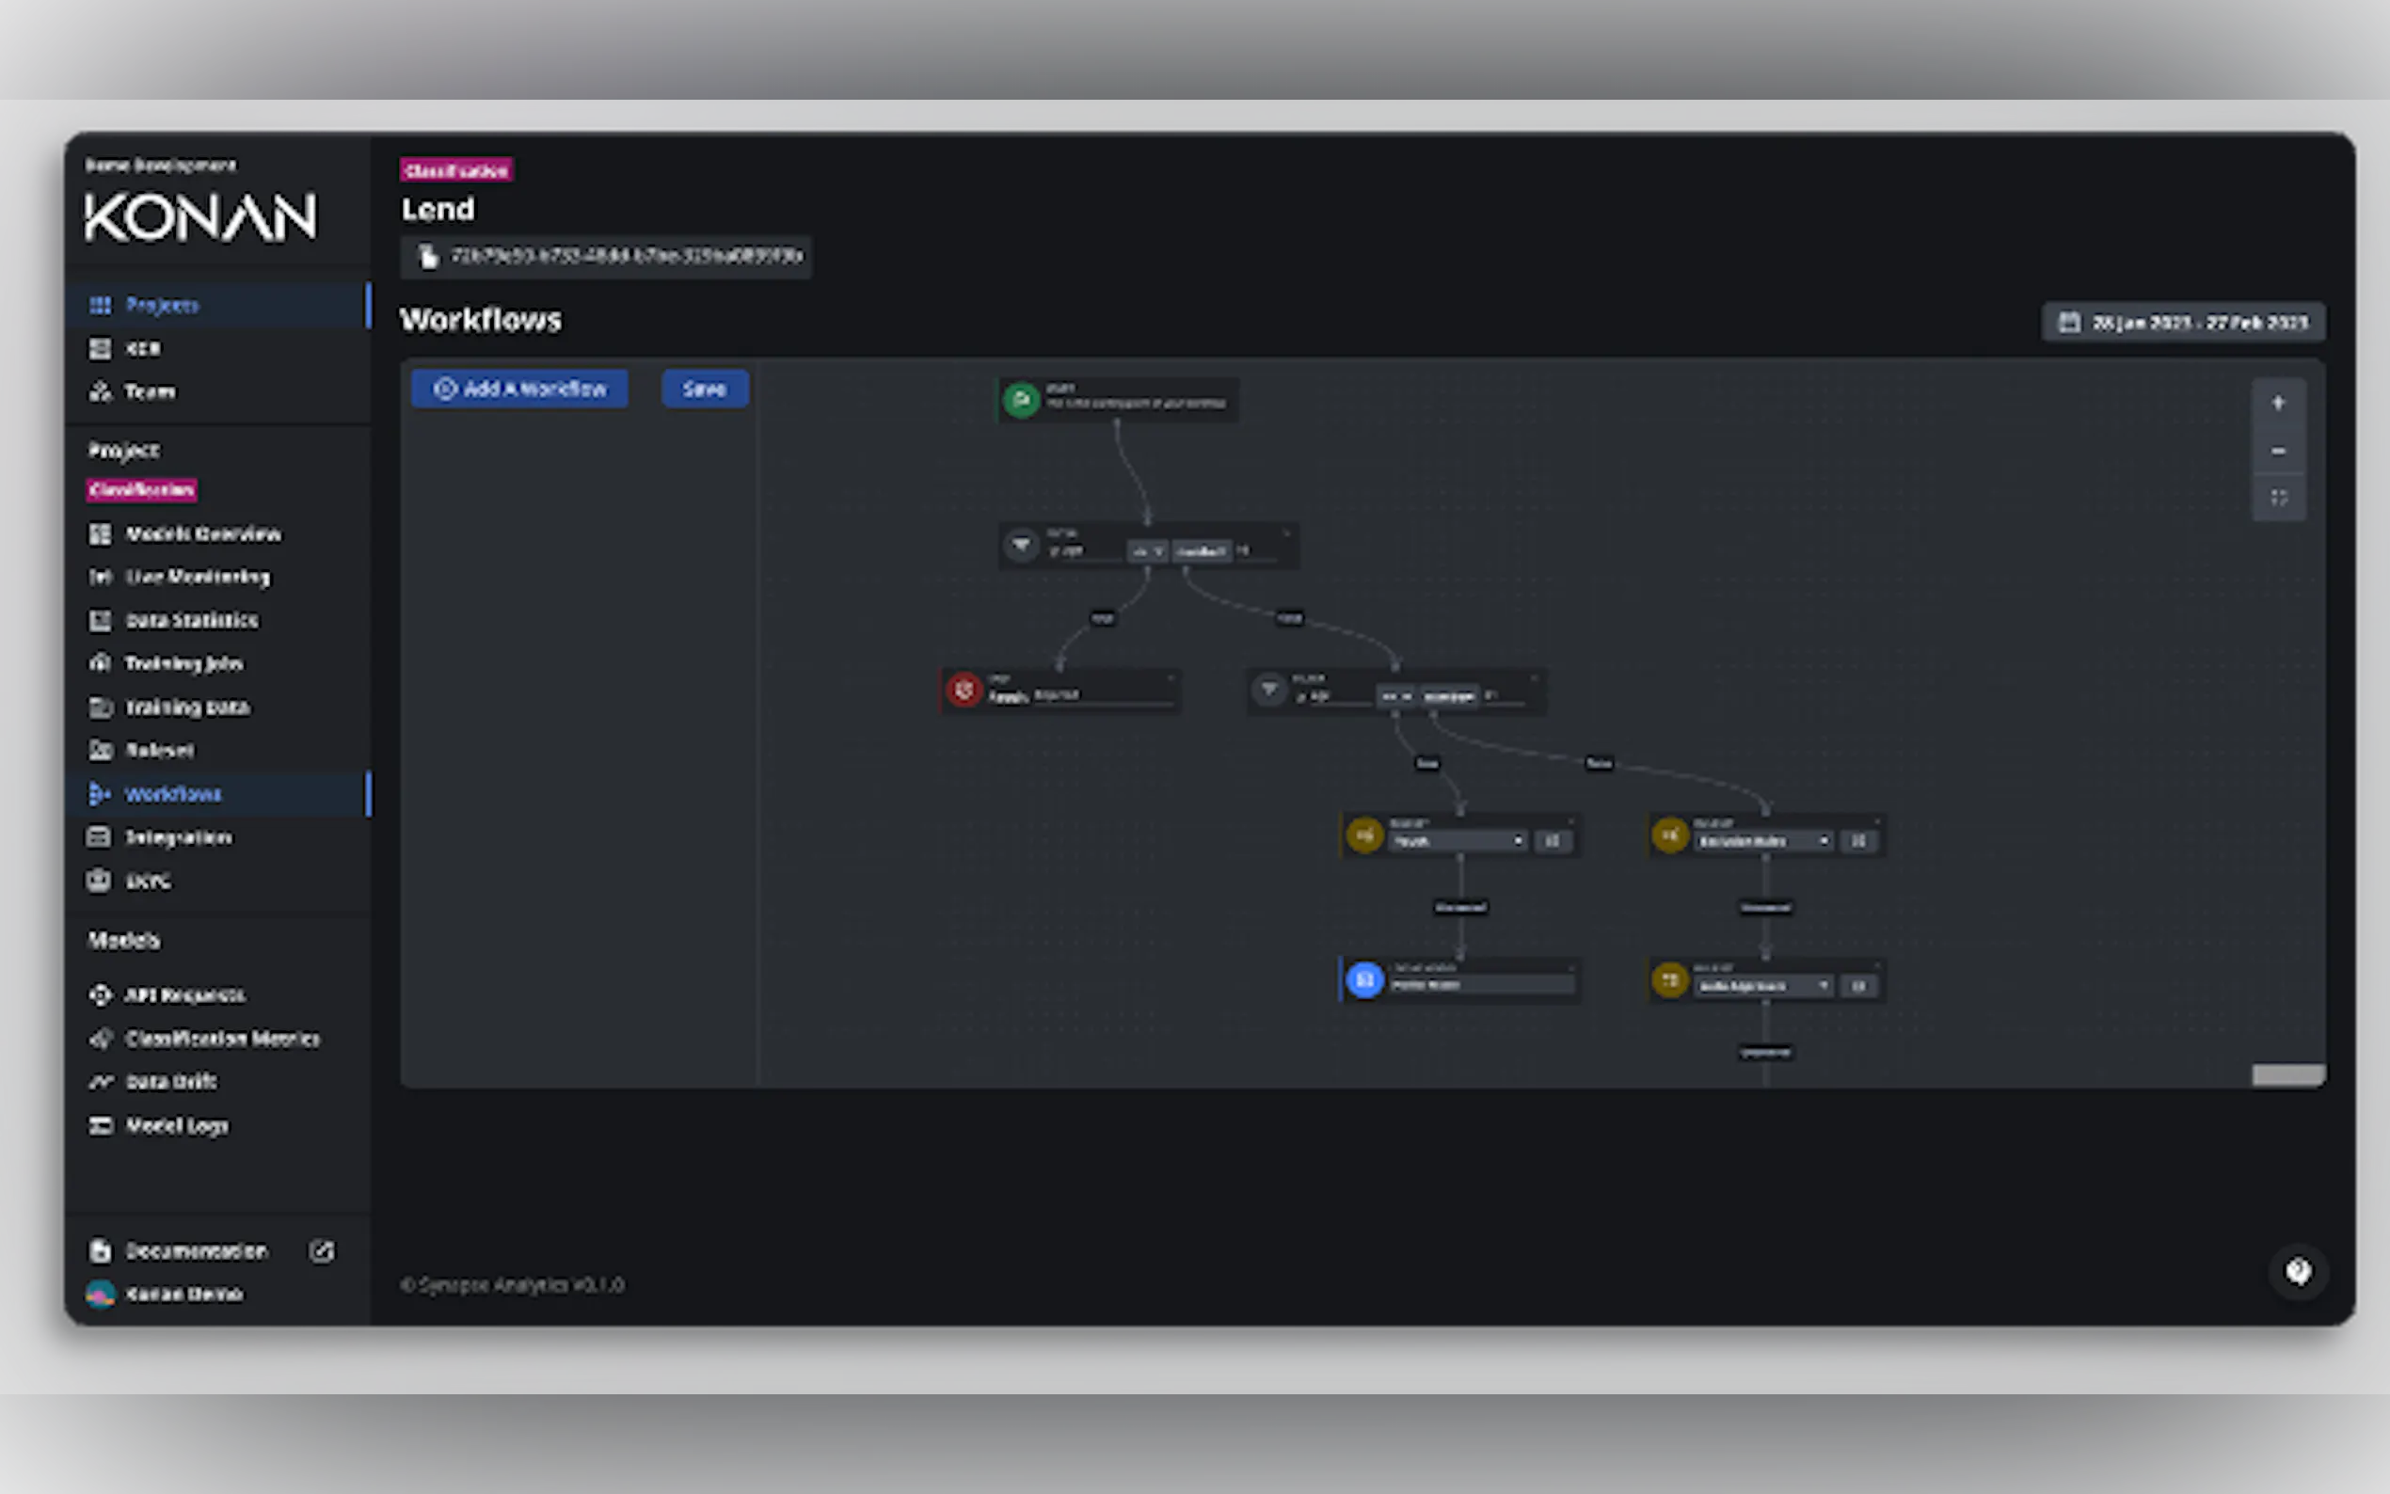2390x1494 pixels.
Task: Copy the project UUID with the clipboard icon
Action: pyautogui.click(x=428, y=257)
